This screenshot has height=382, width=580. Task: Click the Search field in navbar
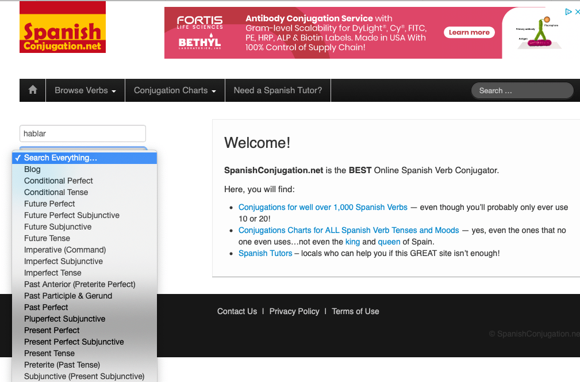[522, 90]
